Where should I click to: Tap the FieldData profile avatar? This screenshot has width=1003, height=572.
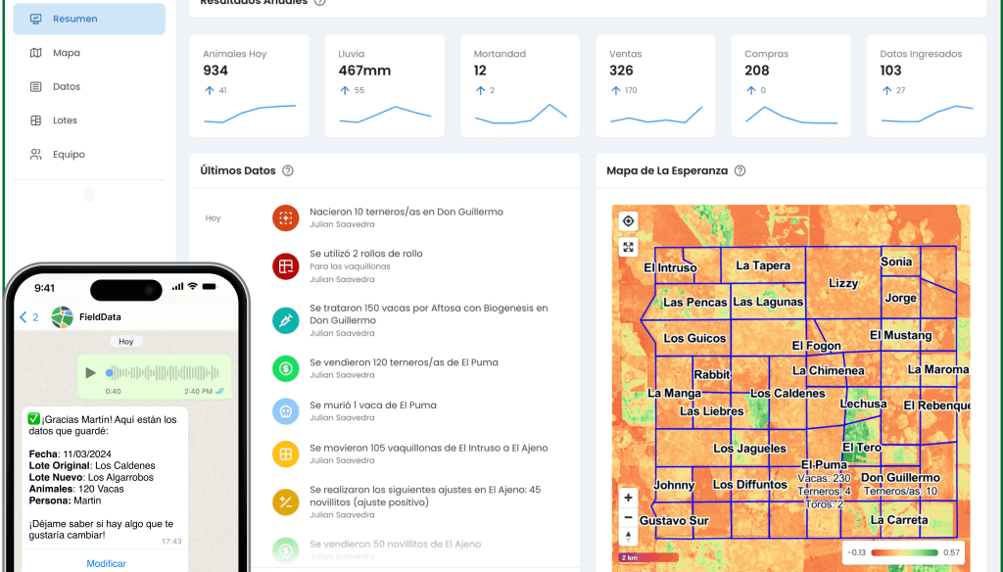coord(62,316)
